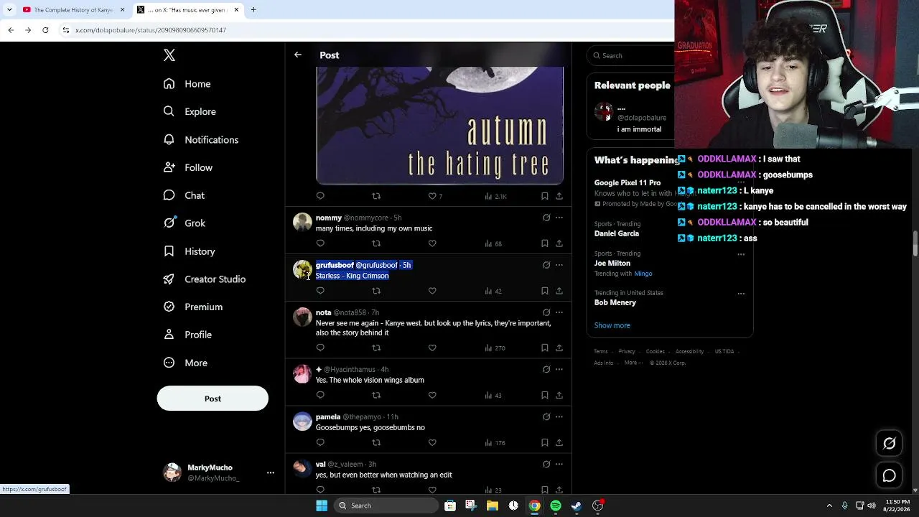The width and height of the screenshot is (919, 517).
Task: Open more options on nommy's post
Action: point(559,218)
